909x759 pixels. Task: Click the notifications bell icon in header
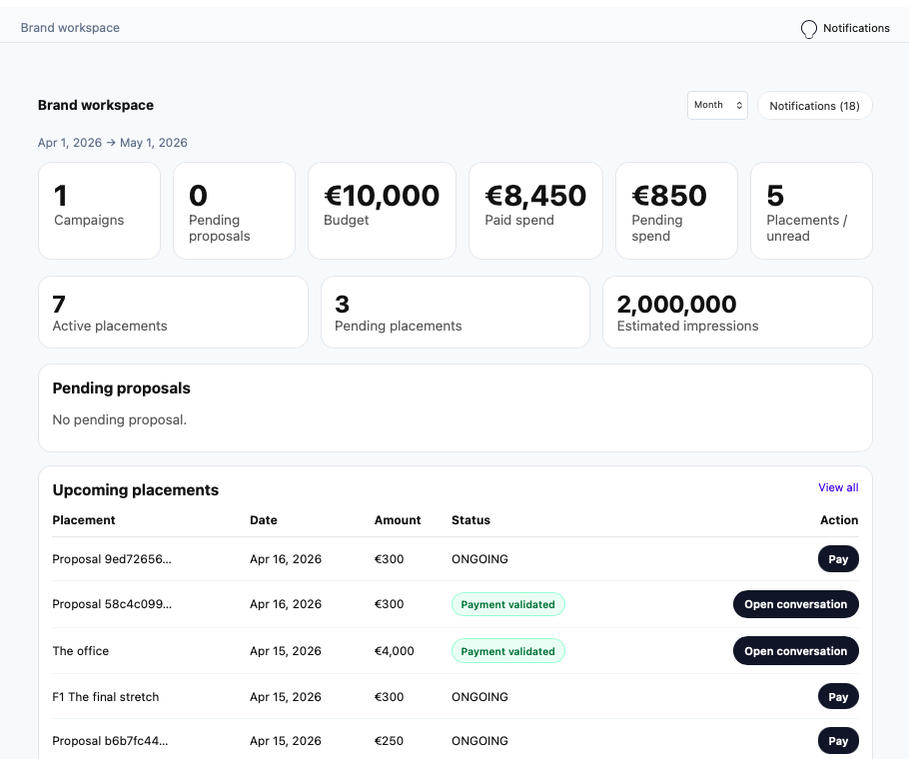coord(809,29)
